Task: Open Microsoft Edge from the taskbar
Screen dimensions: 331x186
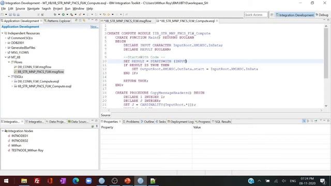Action: 76,181
